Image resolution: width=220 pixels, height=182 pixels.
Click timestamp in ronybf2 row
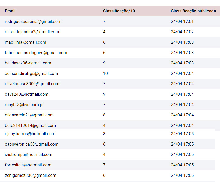click(182, 105)
